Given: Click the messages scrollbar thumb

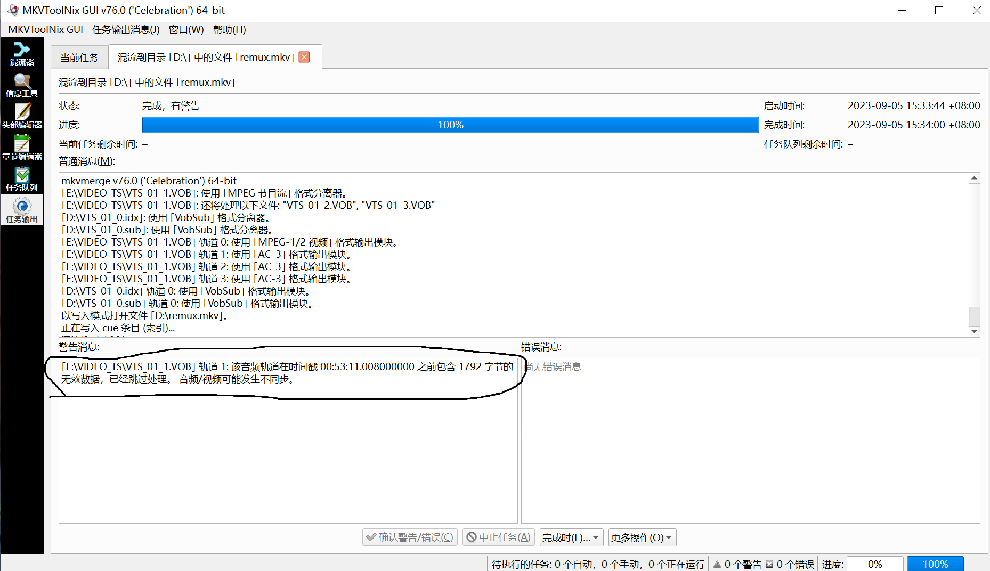Looking at the screenshot, I should 975,316.
